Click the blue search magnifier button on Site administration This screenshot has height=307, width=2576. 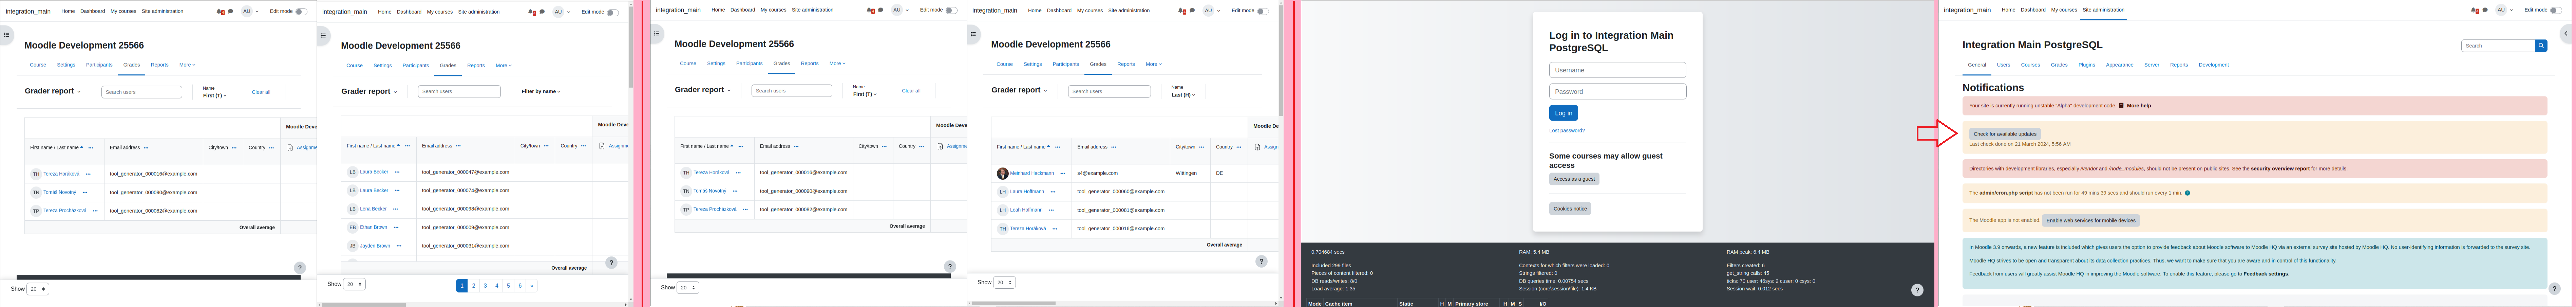(2541, 46)
